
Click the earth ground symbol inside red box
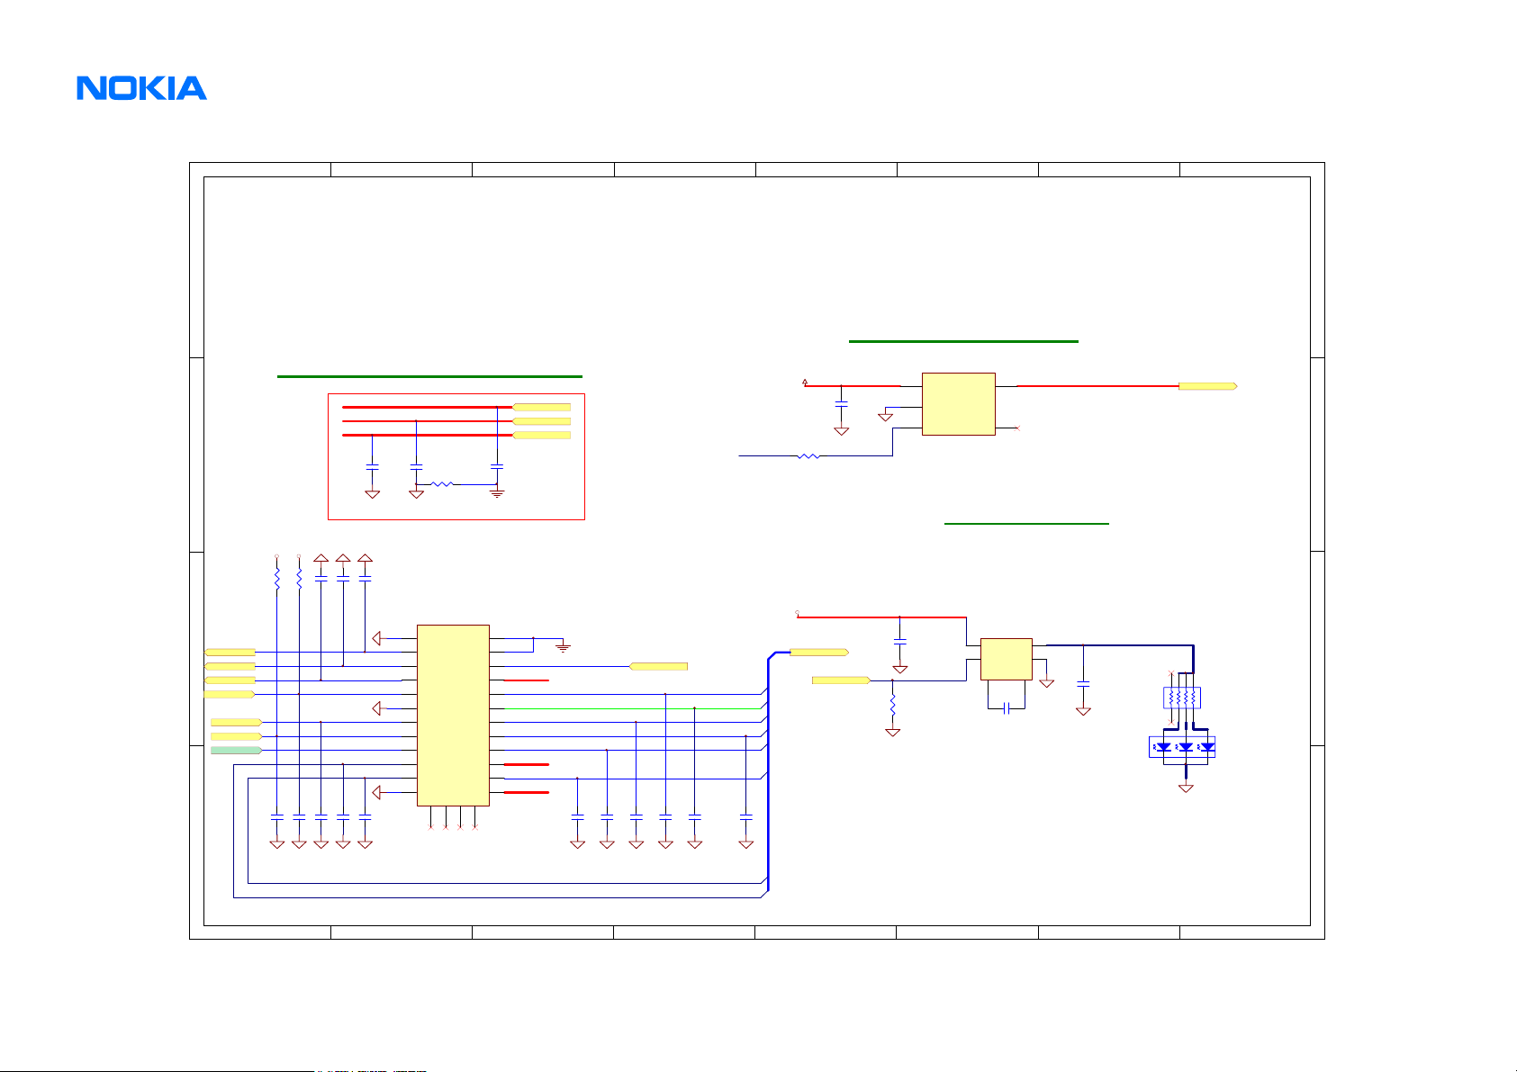click(x=497, y=493)
